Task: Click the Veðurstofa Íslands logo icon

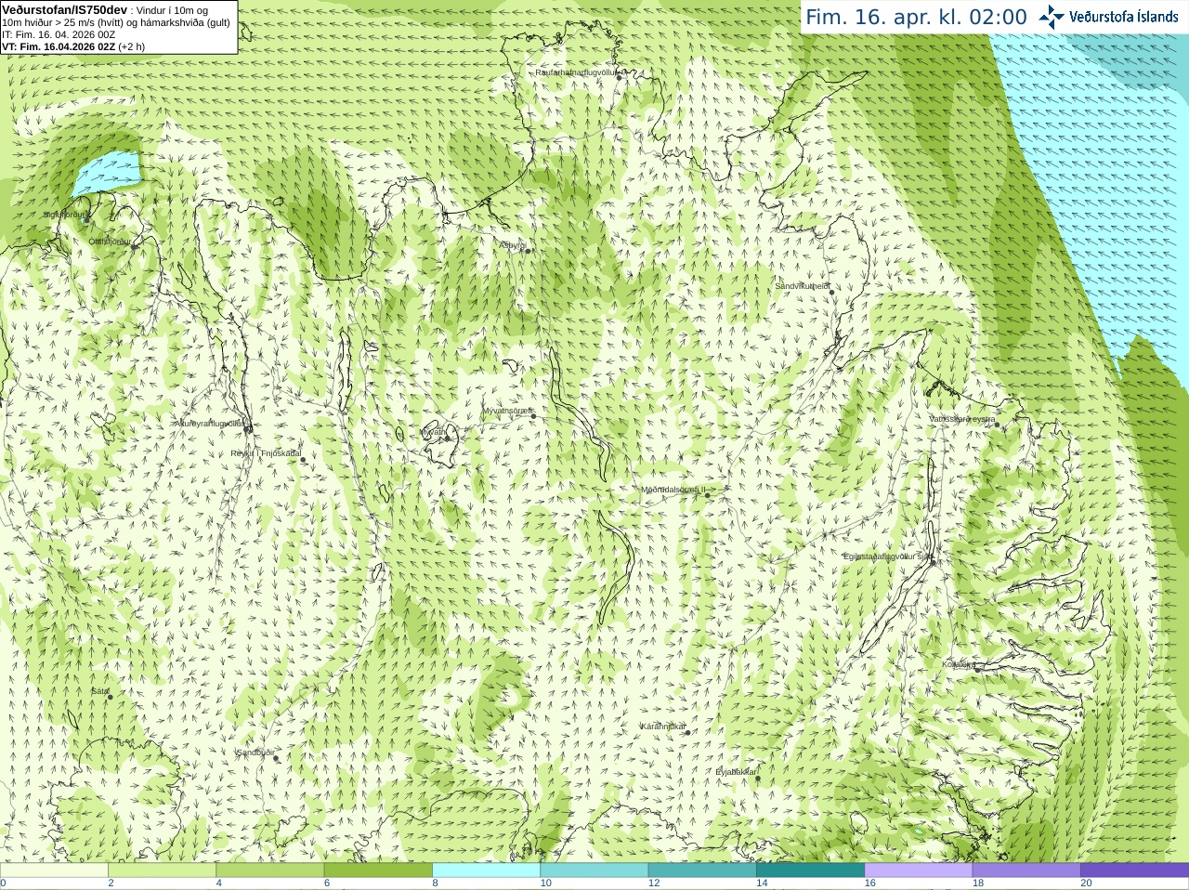Action: 1051,17
